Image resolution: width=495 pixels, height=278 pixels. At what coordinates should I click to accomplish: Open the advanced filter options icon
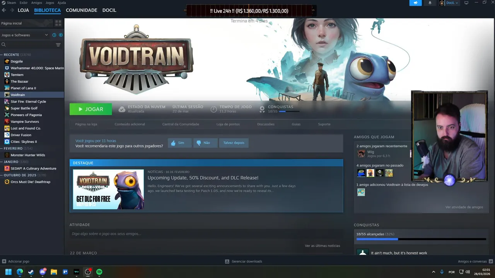(x=58, y=45)
